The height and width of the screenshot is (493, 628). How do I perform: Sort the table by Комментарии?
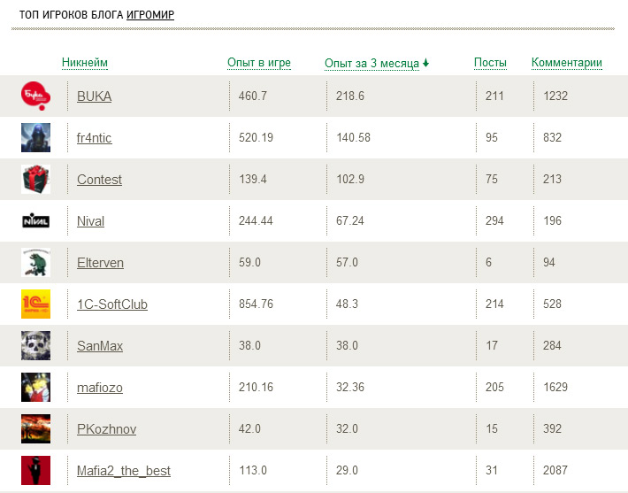tap(567, 63)
